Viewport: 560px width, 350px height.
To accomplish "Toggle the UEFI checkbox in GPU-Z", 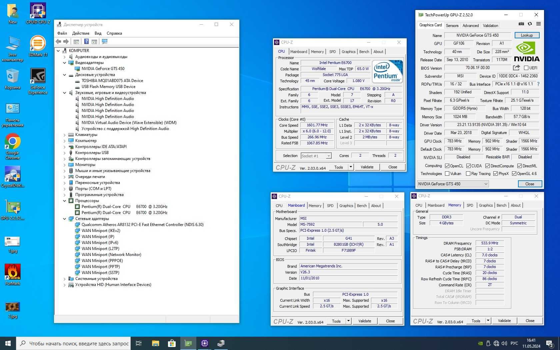I will pyautogui.click(x=526, y=68).
